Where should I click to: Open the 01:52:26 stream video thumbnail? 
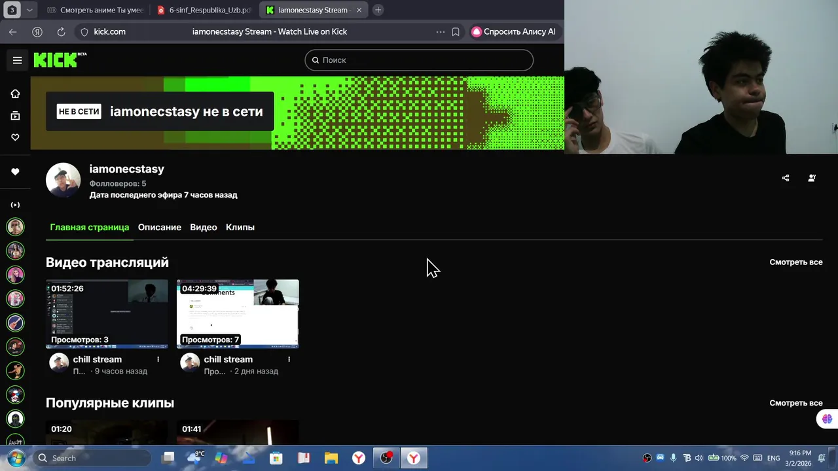pos(107,314)
